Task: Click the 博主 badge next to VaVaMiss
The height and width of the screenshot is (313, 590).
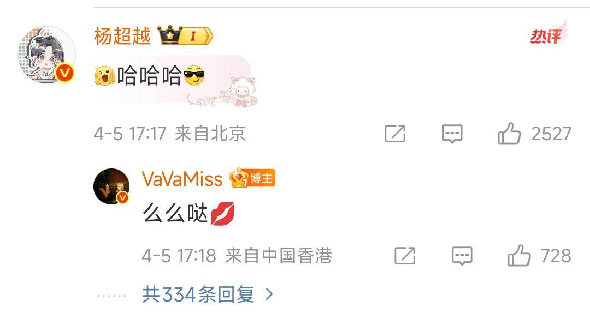Action: [252, 178]
